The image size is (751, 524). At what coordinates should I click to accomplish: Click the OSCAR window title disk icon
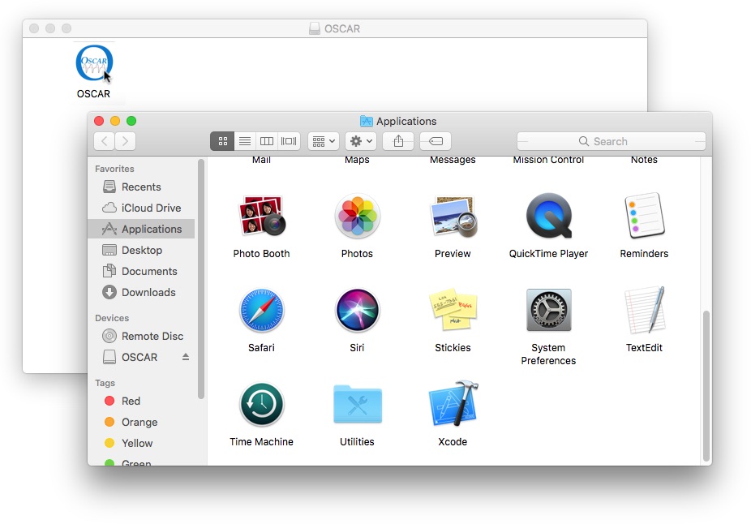coord(315,28)
